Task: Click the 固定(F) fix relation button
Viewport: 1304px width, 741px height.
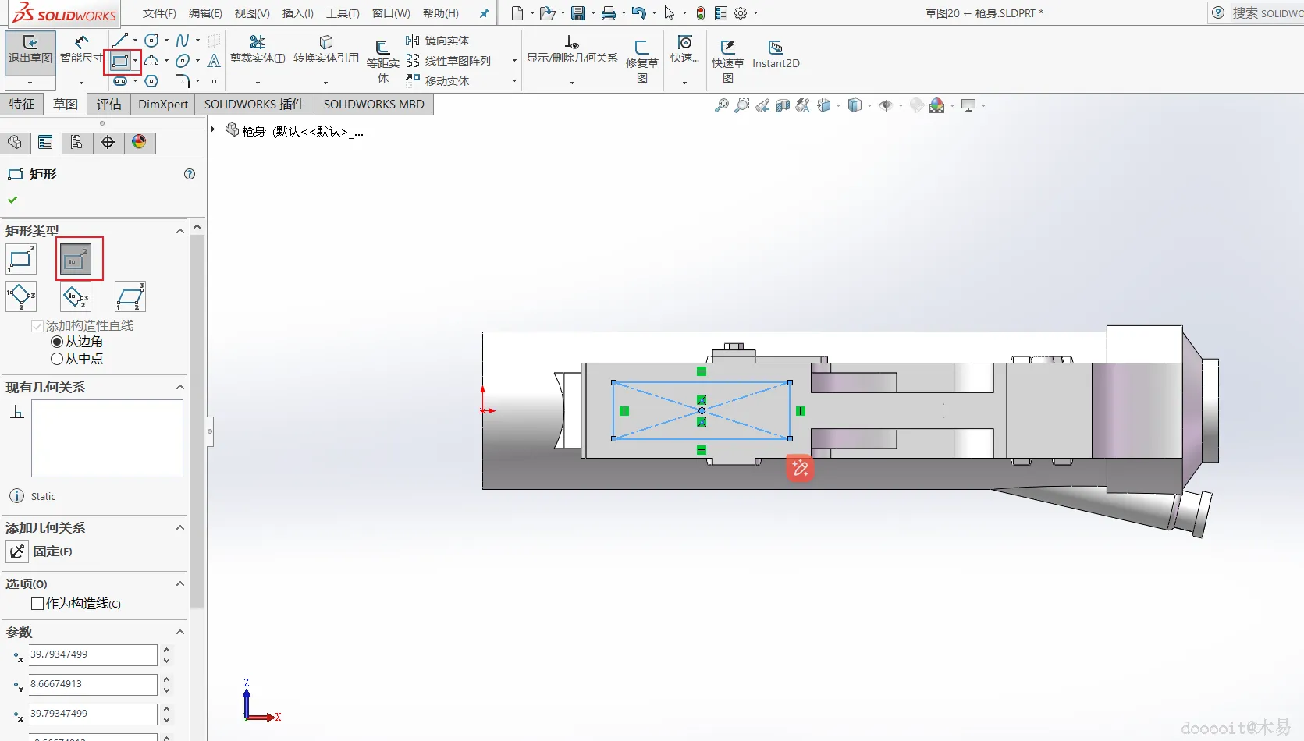Action: [18, 551]
